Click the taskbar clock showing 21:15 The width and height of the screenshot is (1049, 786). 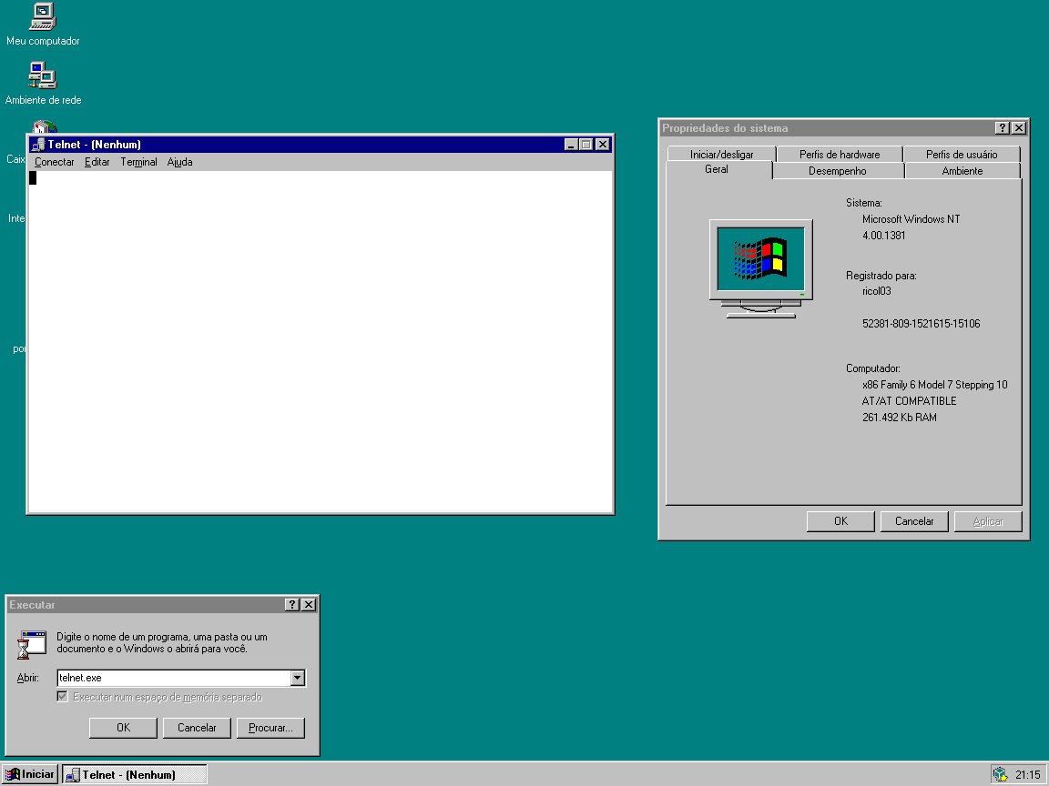click(x=1027, y=775)
